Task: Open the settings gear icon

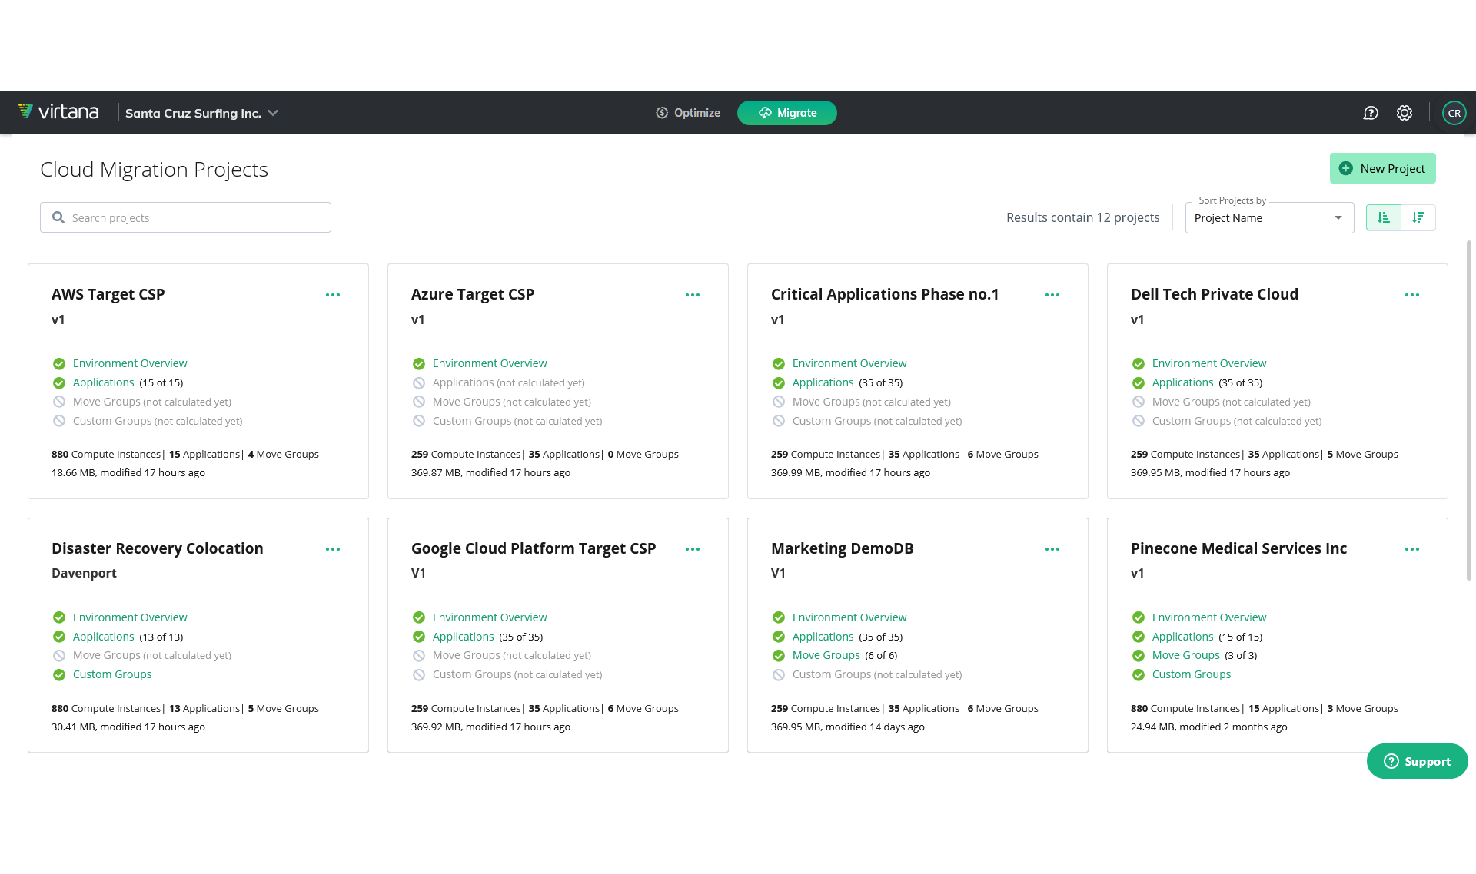Action: click(x=1405, y=113)
